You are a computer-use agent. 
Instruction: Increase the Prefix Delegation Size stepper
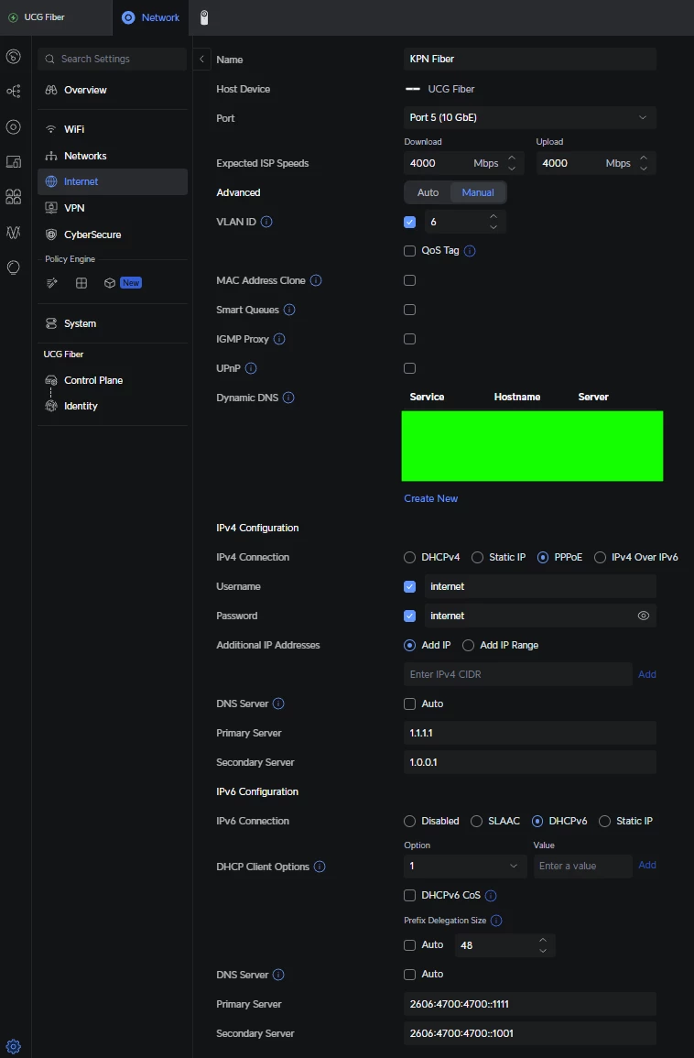(543, 940)
